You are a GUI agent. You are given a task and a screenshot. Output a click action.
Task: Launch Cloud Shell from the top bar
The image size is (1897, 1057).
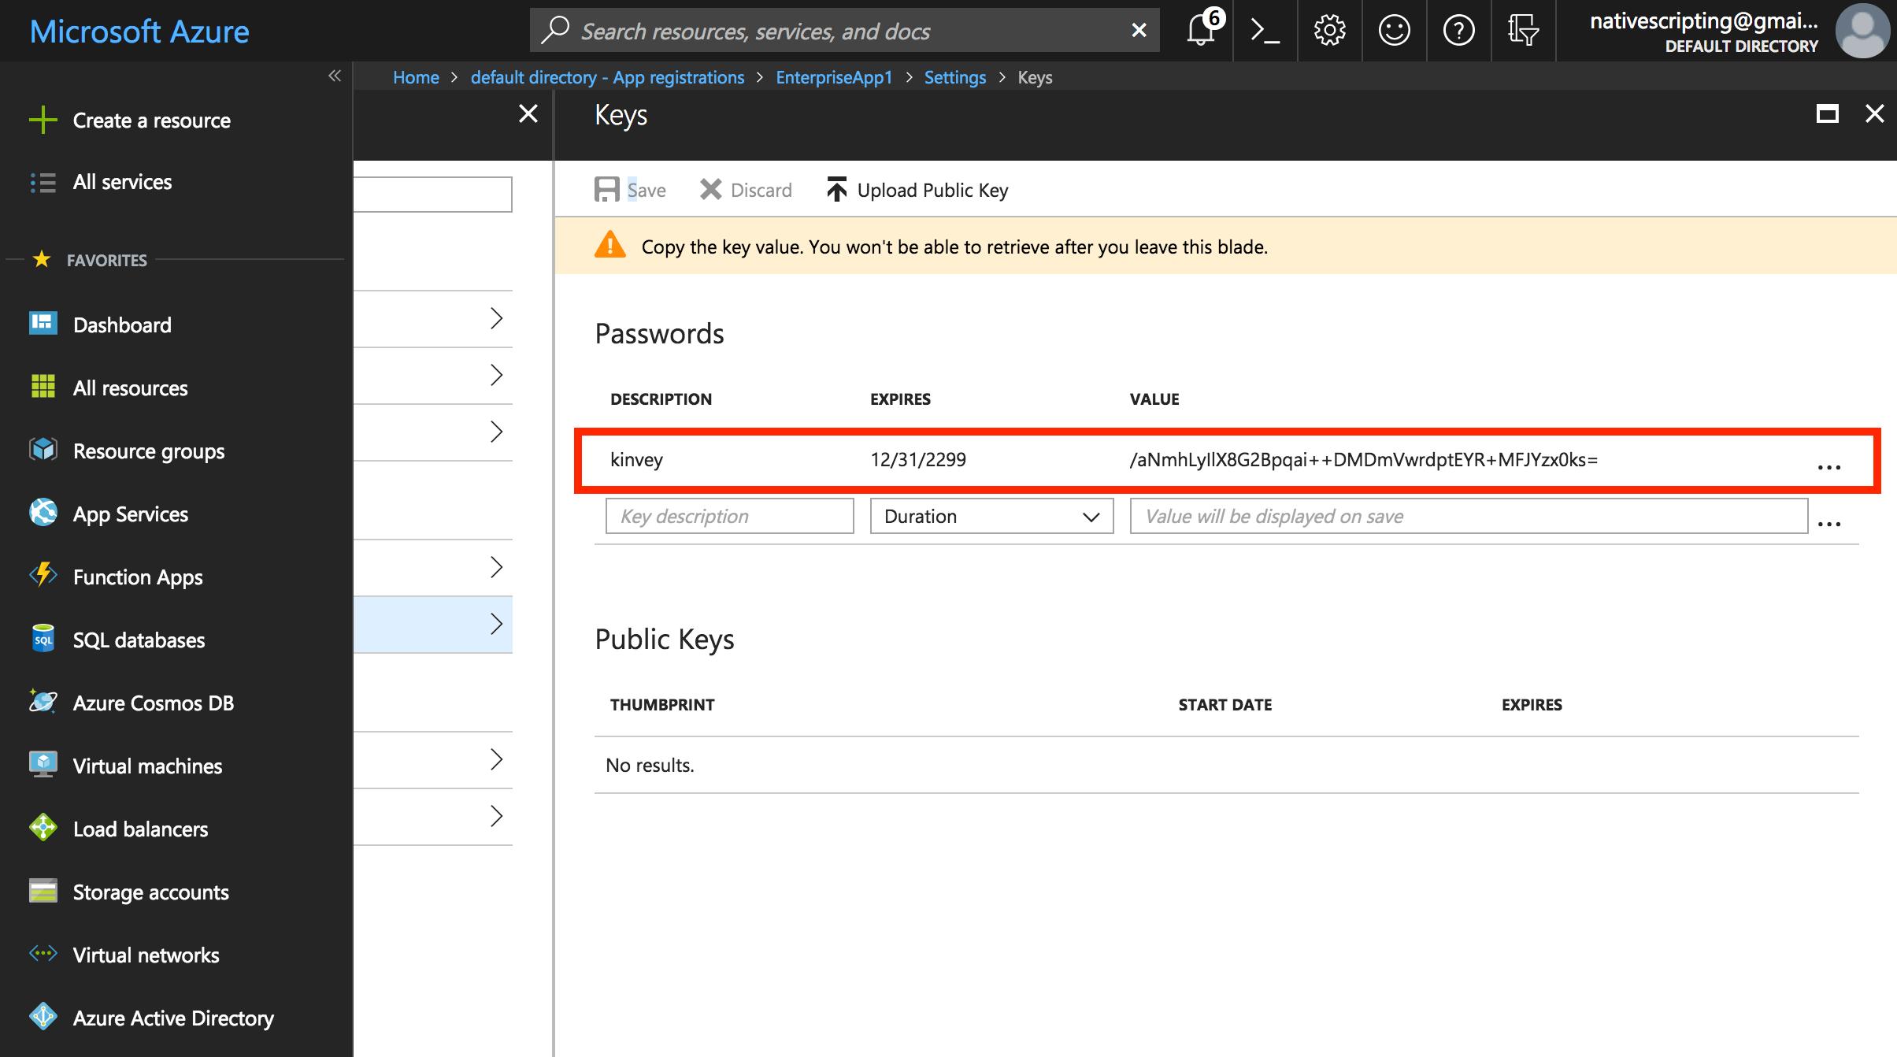1265,31
